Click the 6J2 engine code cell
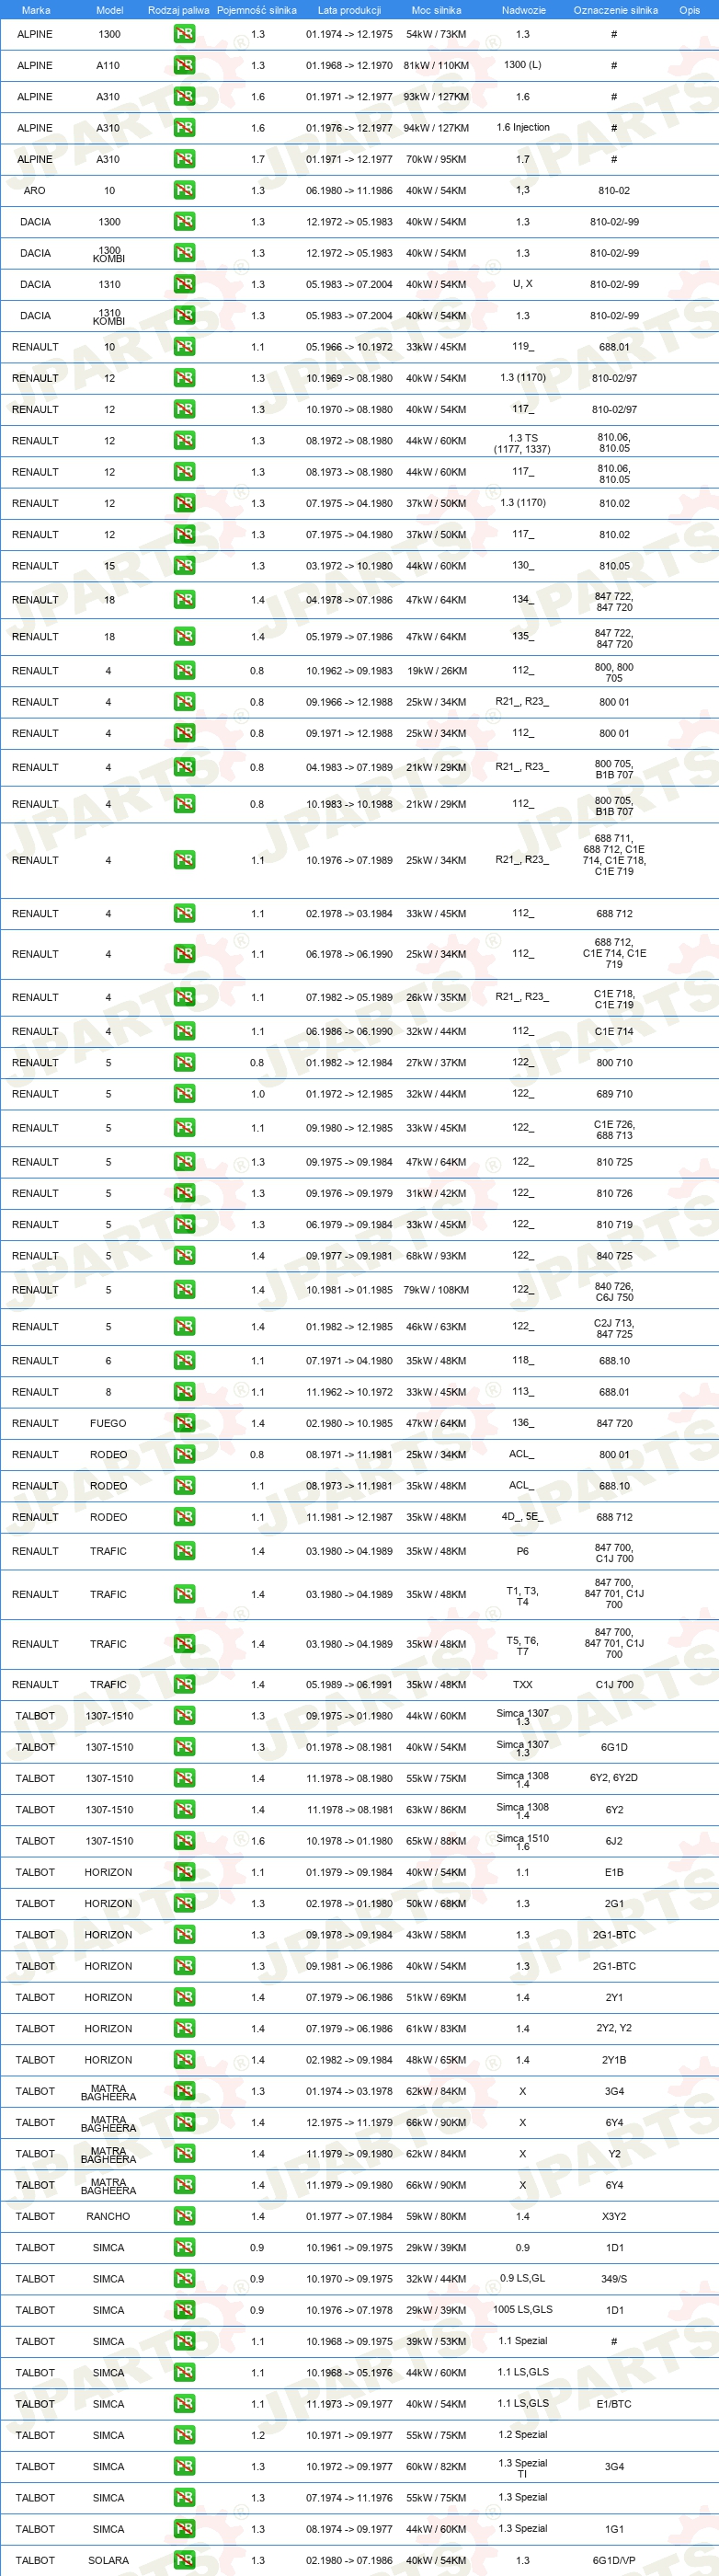This screenshot has width=719, height=2576. coord(614,1841)
